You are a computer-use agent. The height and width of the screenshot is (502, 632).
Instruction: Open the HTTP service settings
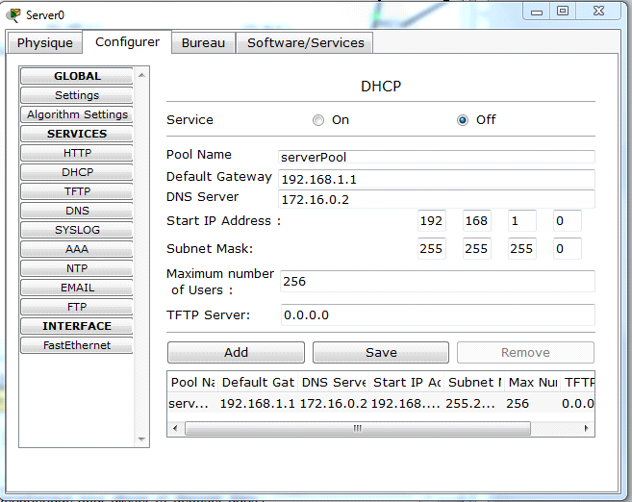[x=77, y=153]
